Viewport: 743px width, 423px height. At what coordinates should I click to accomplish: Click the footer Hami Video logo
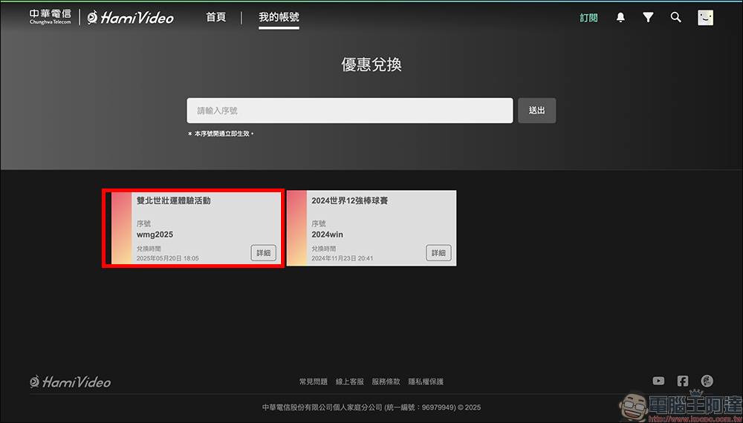(x=70, y=381)
